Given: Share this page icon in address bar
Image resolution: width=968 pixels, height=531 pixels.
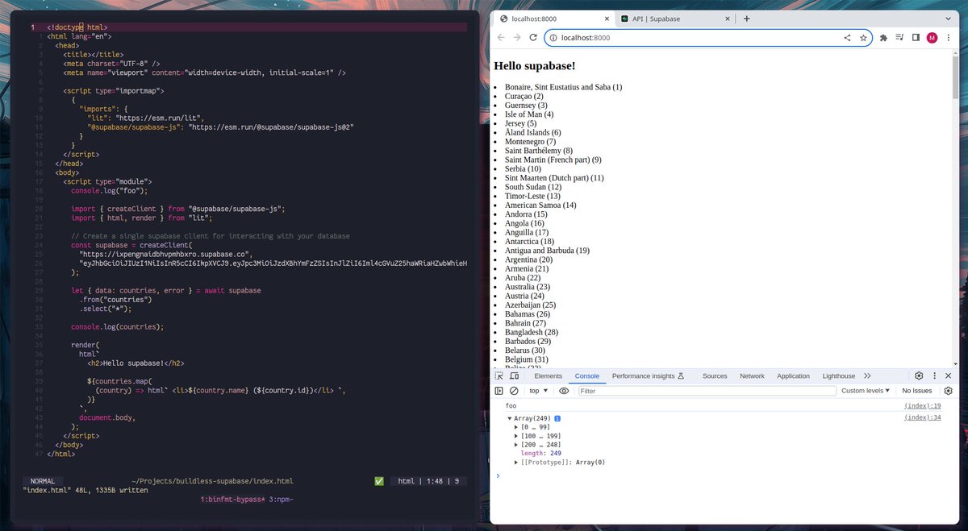Looking at the screenshot, I should point(847,38).
